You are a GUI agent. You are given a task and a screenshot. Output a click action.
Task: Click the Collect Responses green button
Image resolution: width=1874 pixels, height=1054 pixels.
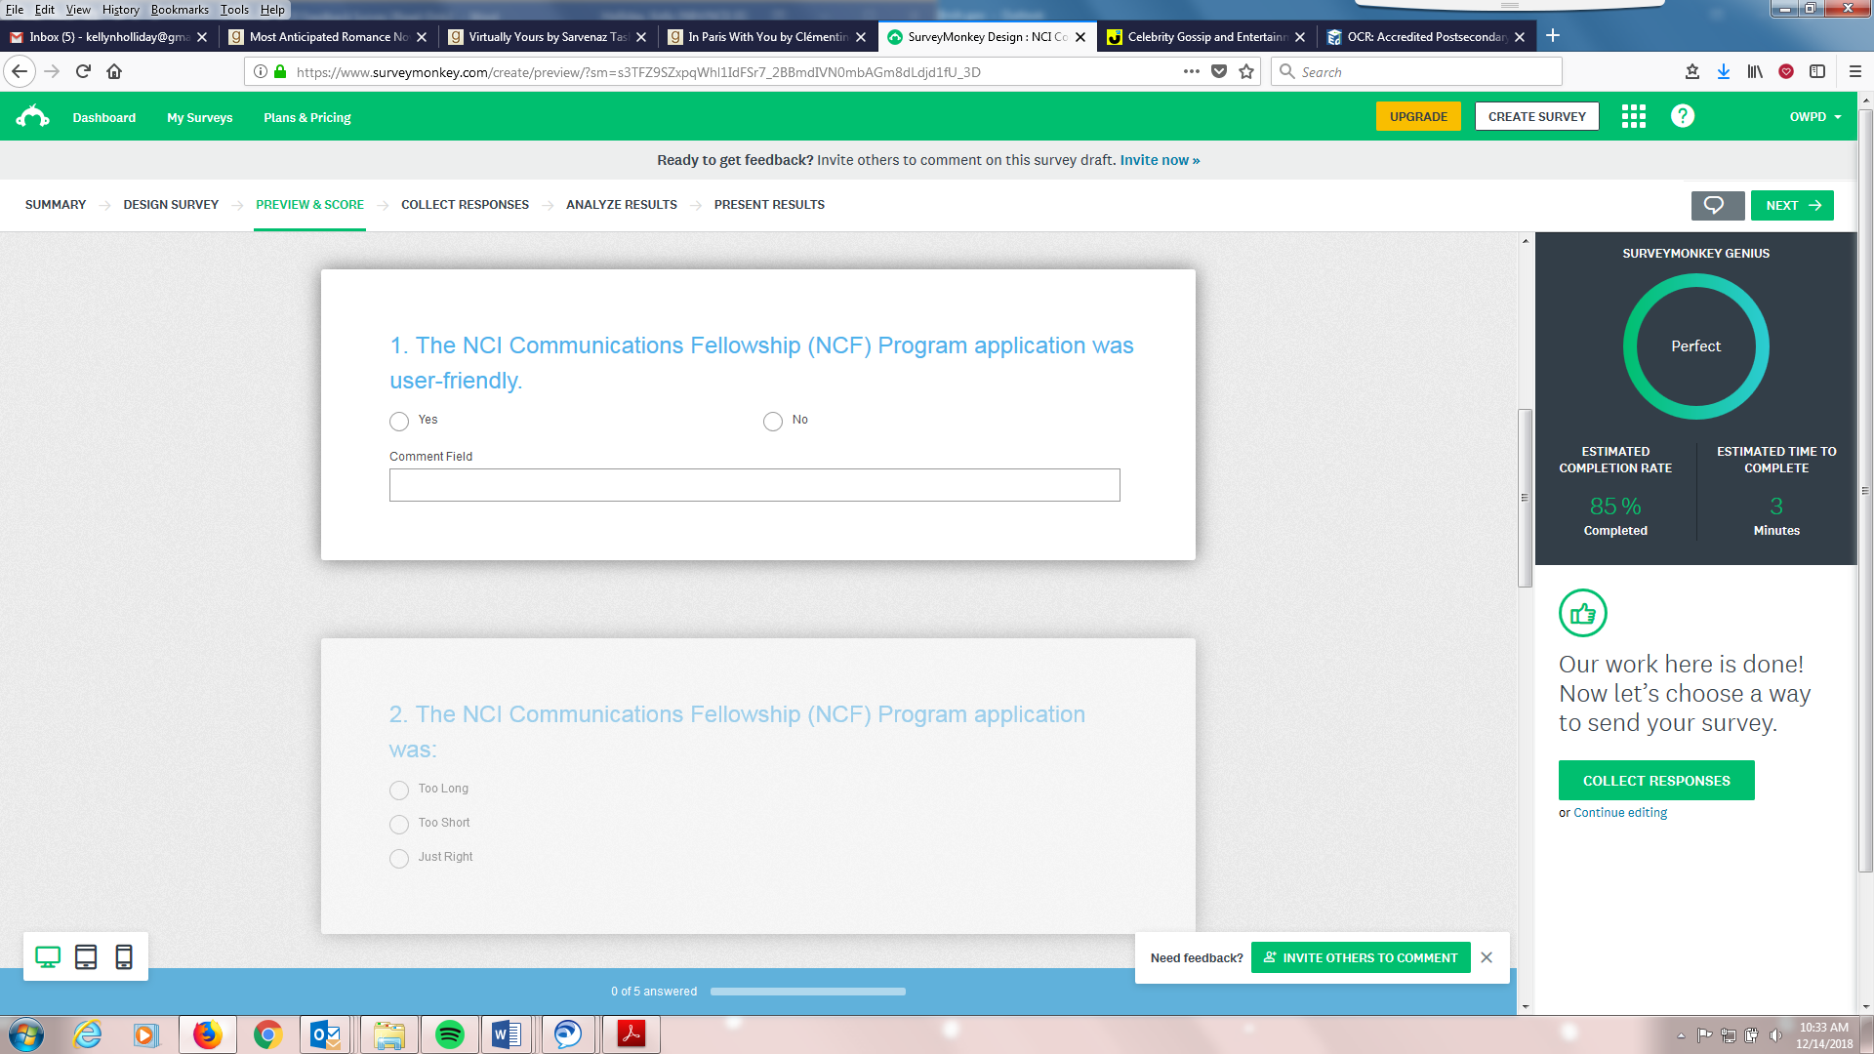tap(1655, 781)
